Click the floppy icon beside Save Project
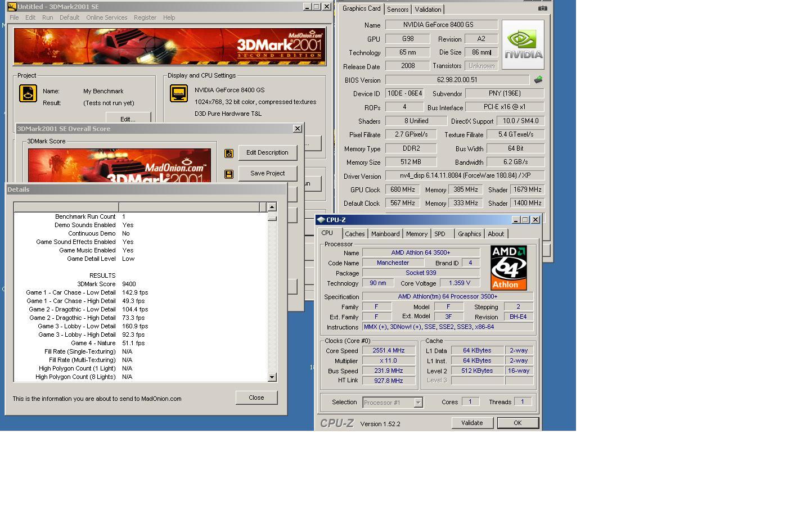Screen dimensions: 810x506 point(229,174)
